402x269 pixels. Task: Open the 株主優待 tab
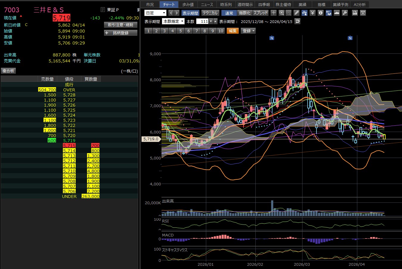tap(283, 4)
